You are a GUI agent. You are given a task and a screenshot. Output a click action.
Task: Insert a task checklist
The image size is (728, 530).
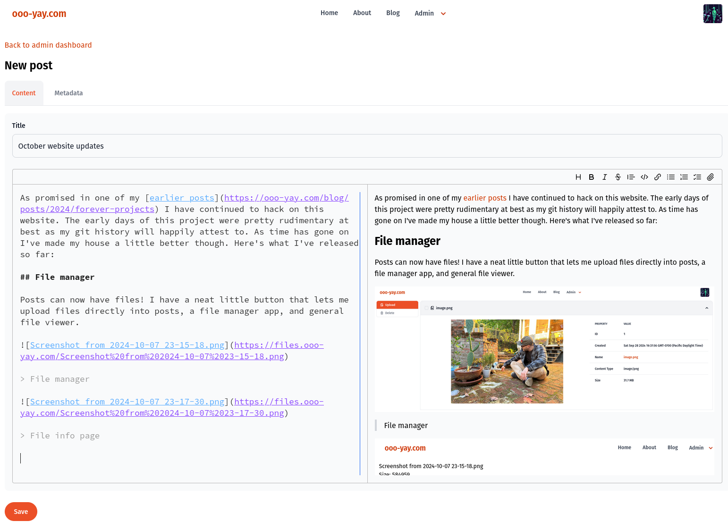(x=697, y=177)
